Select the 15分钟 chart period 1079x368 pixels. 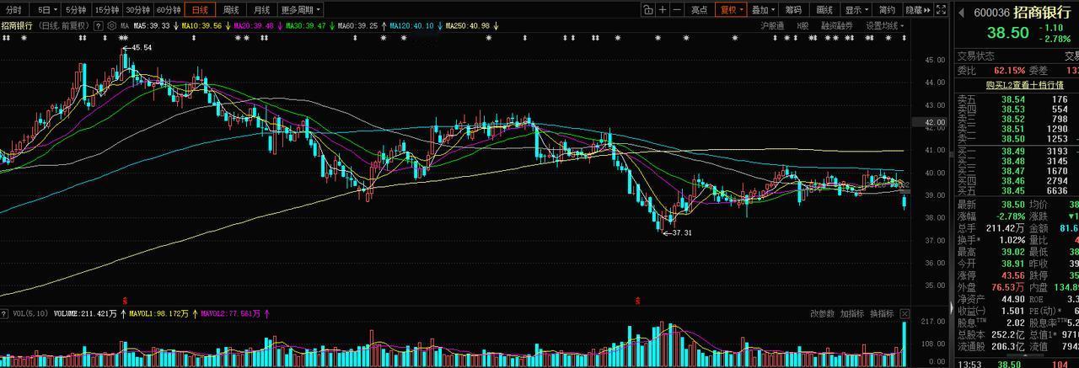tap(106, 10)
